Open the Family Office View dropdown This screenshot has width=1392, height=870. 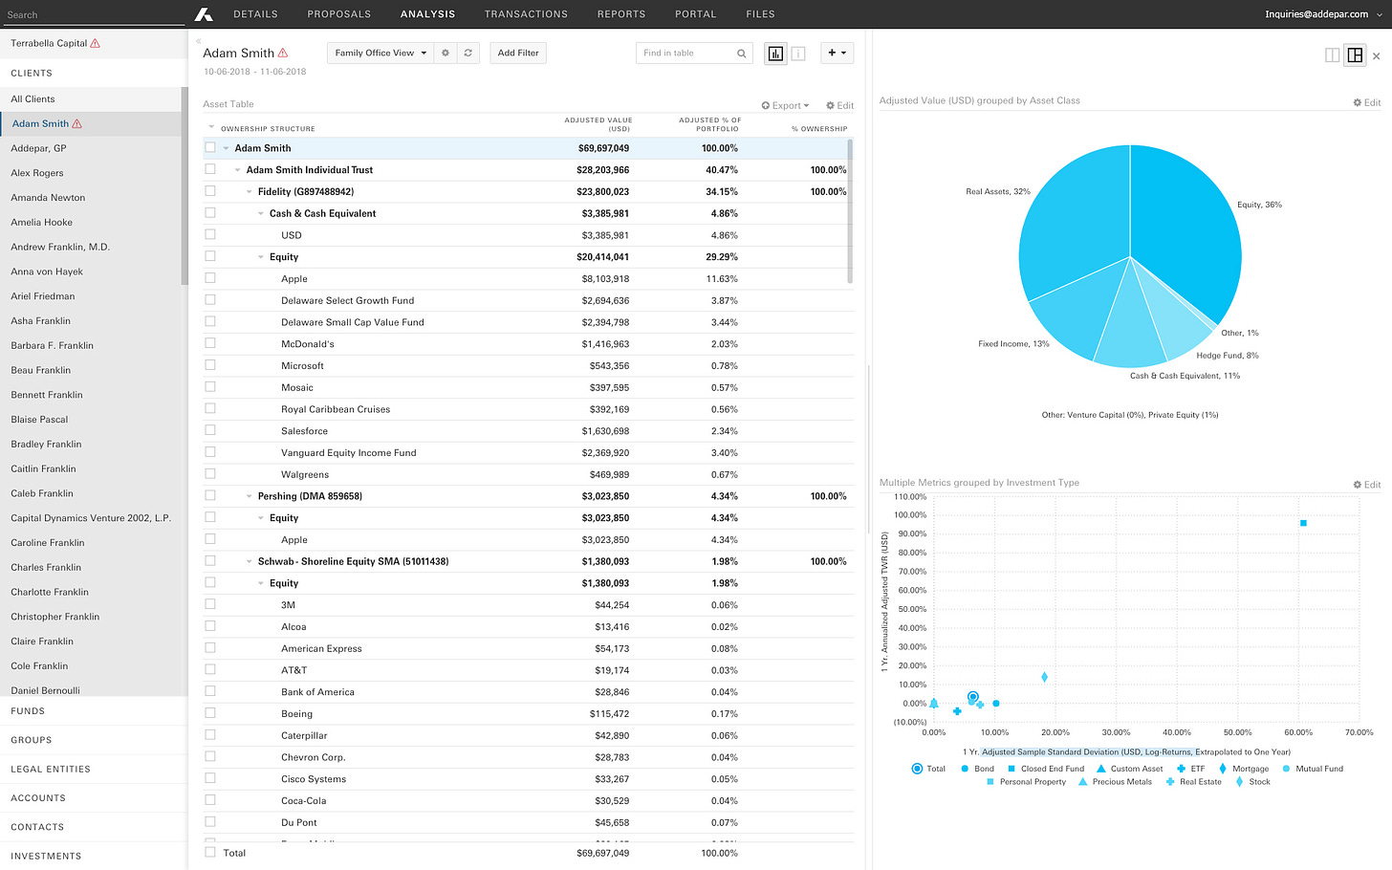381,54
